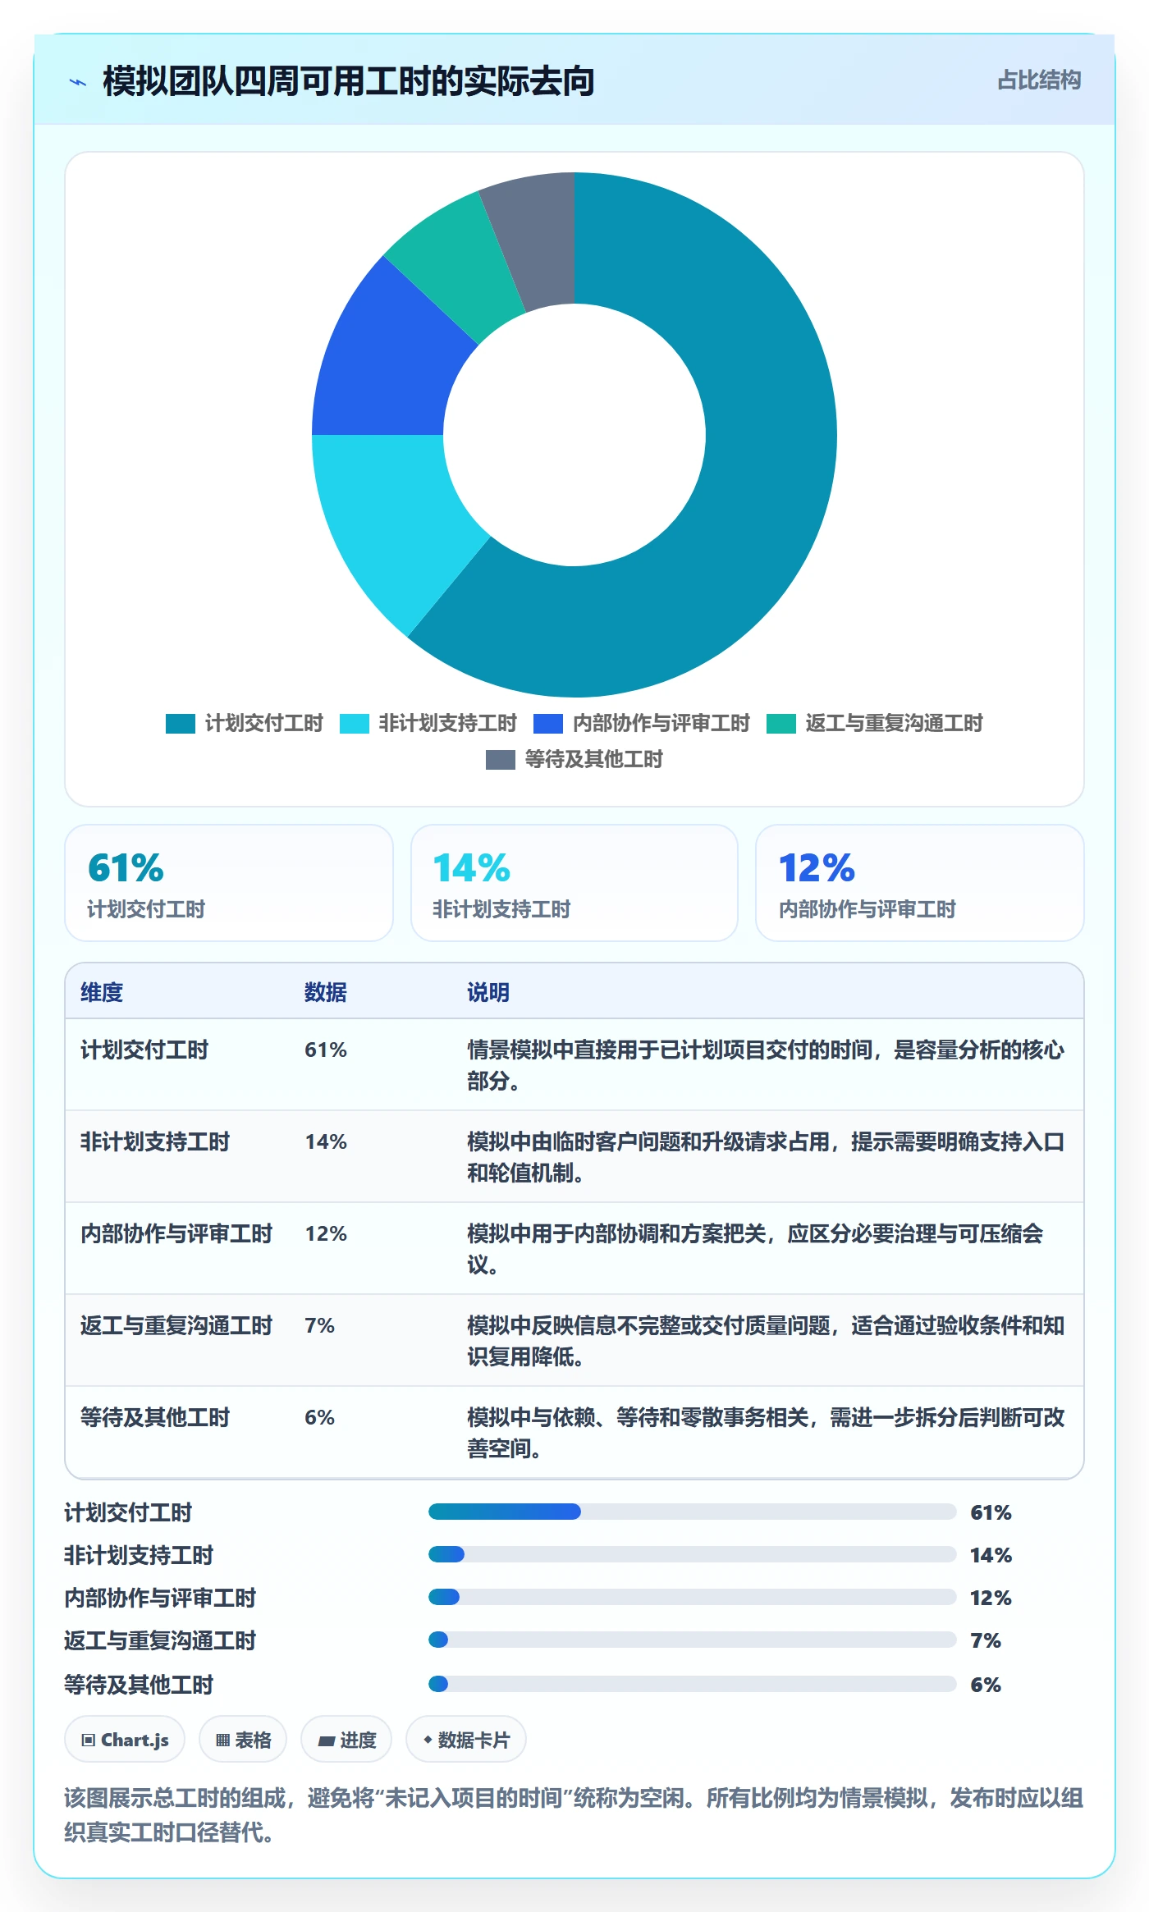
Task: Click description starting 情景模拟中直接用于
Action: click(x=767, y=1065)
